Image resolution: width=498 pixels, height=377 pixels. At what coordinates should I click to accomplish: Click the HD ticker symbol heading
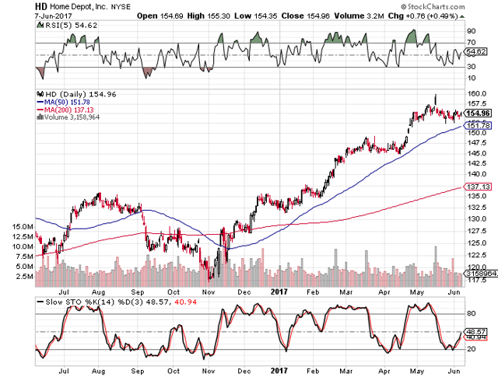coord(41,6)
